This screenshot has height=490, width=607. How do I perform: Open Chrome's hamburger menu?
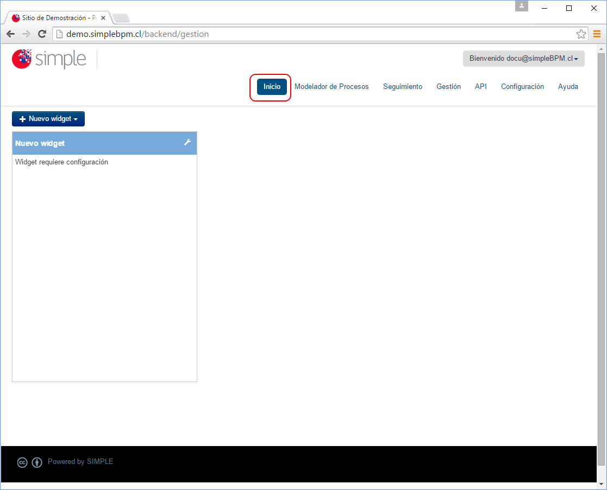tap(596, 34)
